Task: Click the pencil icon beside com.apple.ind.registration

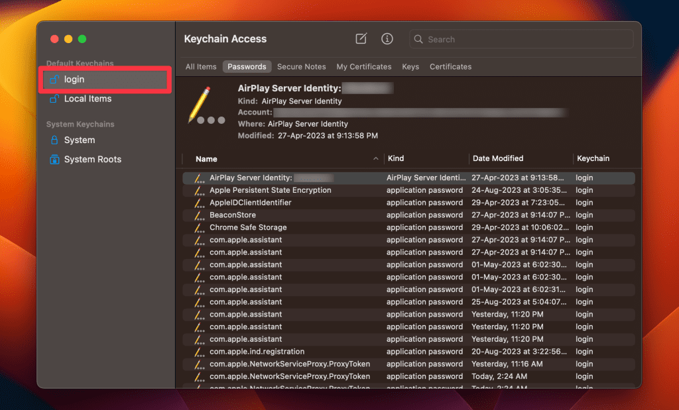Action: [x=199, y=352]
